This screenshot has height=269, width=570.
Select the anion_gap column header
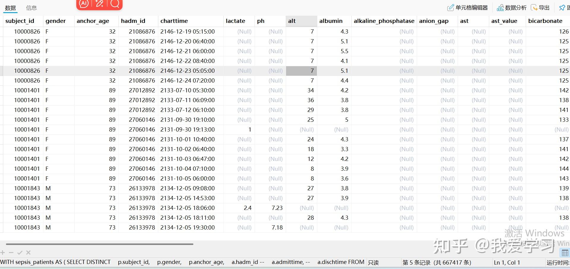point(437,21)
